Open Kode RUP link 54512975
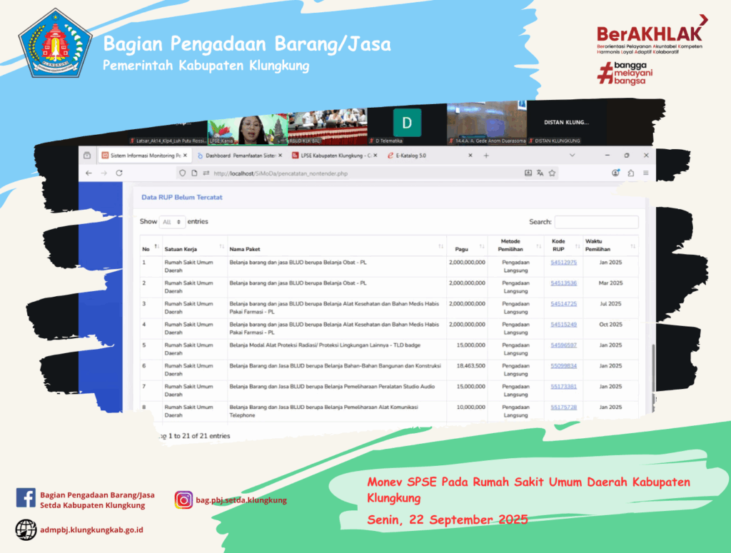 tap(563, 263)
